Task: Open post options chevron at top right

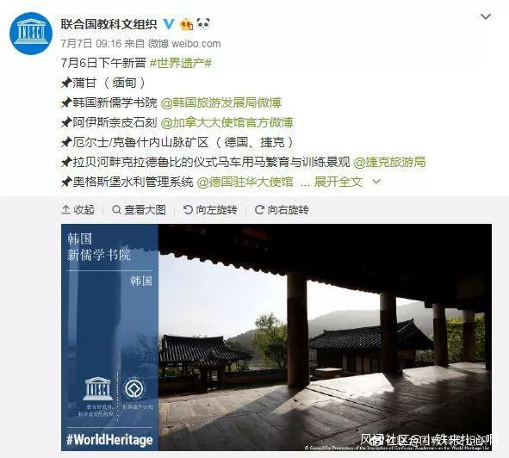Action: (486, 16)
